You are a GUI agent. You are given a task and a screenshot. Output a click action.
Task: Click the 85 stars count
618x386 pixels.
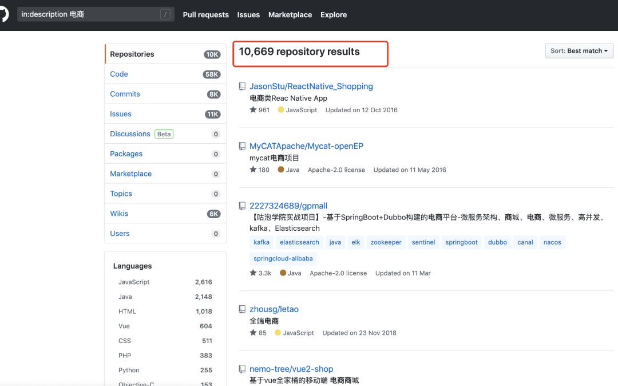coord(258,333)
